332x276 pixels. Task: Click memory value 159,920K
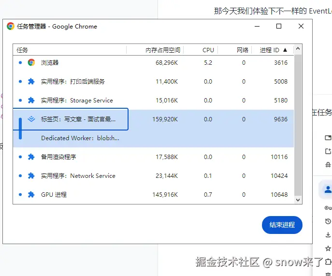(165, 119)
